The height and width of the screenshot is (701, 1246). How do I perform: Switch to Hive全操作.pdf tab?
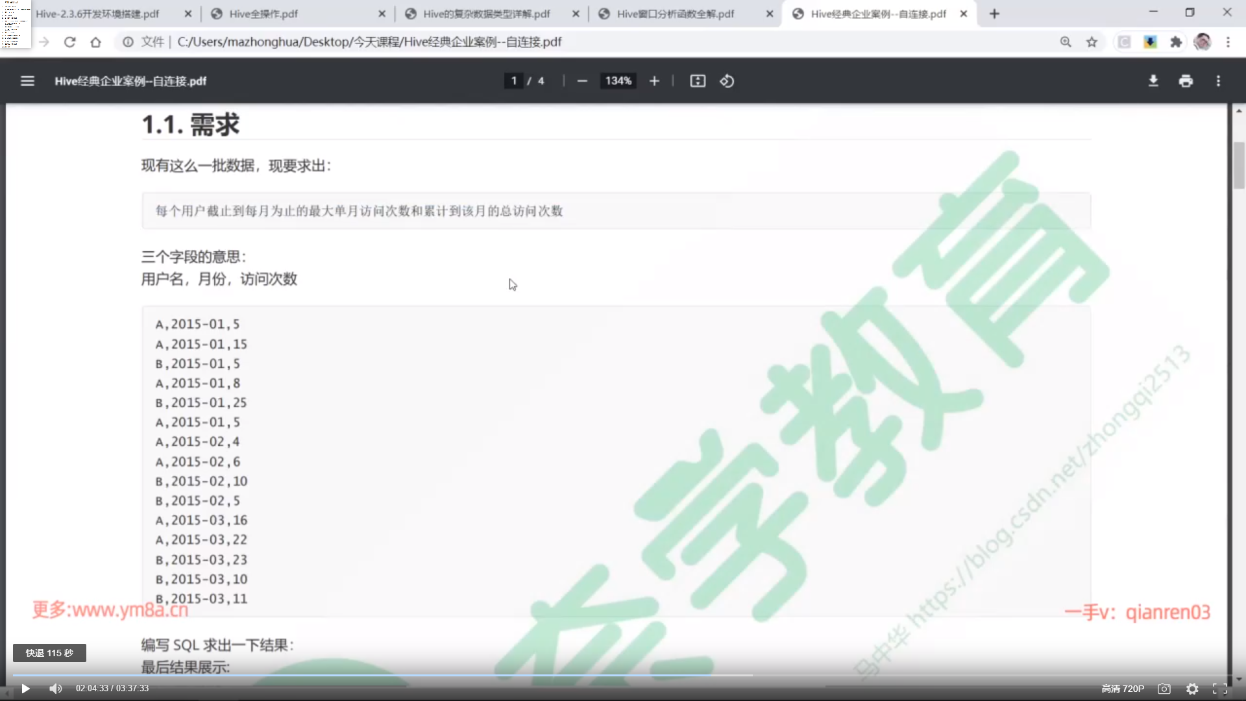pyautogui.click(x=263, y=14)
